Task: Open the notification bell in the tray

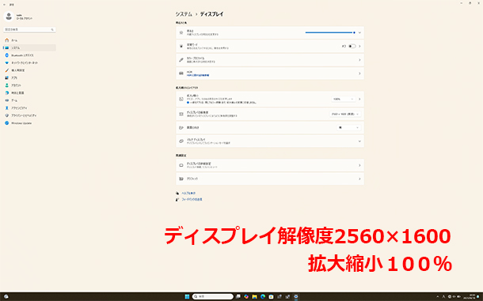Action: point(478,297)
